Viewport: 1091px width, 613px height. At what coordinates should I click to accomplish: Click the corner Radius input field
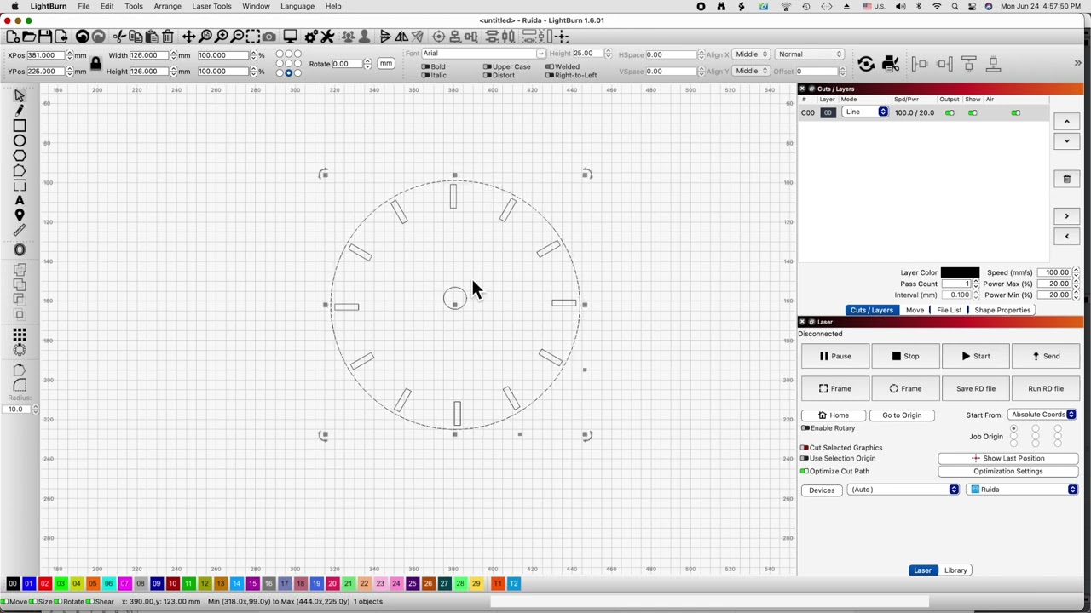[14, 410]
